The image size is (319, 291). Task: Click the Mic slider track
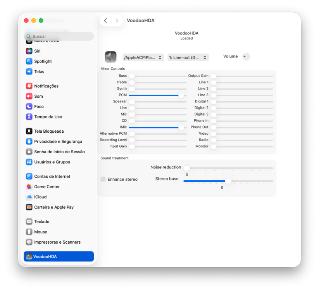pos(158,114)
